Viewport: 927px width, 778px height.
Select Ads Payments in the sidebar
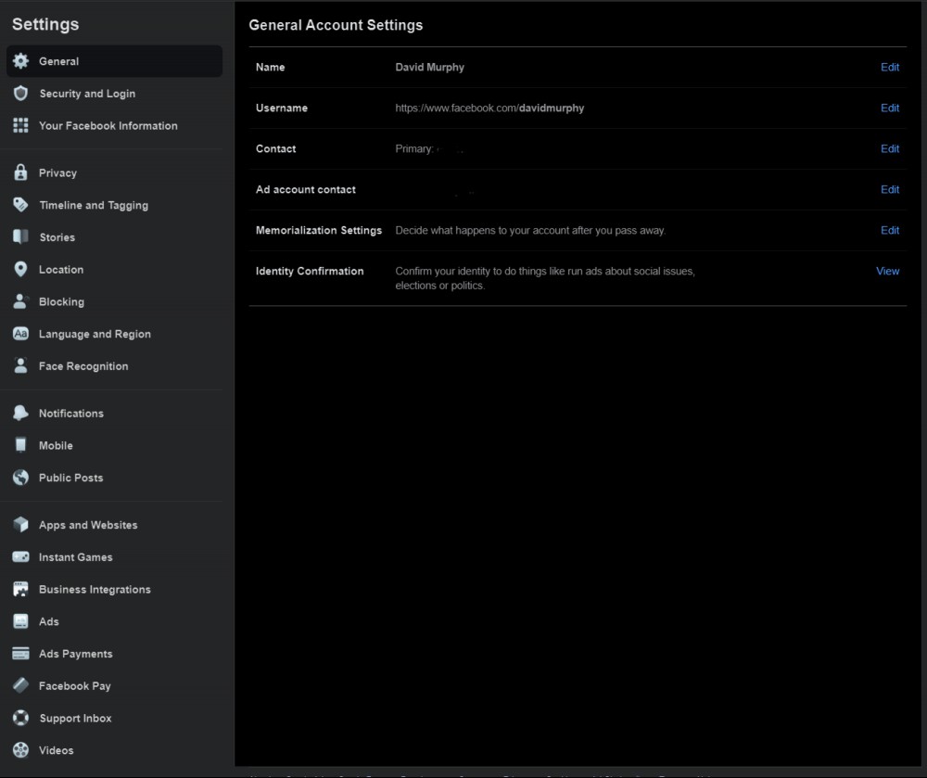(x=115, y=654)
